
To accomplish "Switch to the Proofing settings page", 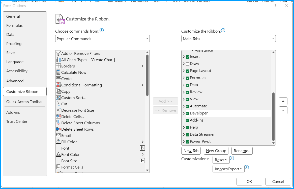I will (14, 43).
